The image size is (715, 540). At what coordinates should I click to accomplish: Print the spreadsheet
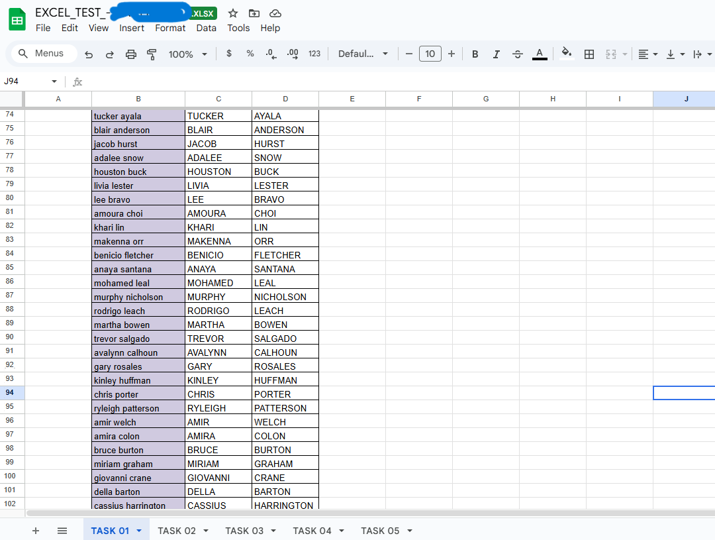[131, 54]
